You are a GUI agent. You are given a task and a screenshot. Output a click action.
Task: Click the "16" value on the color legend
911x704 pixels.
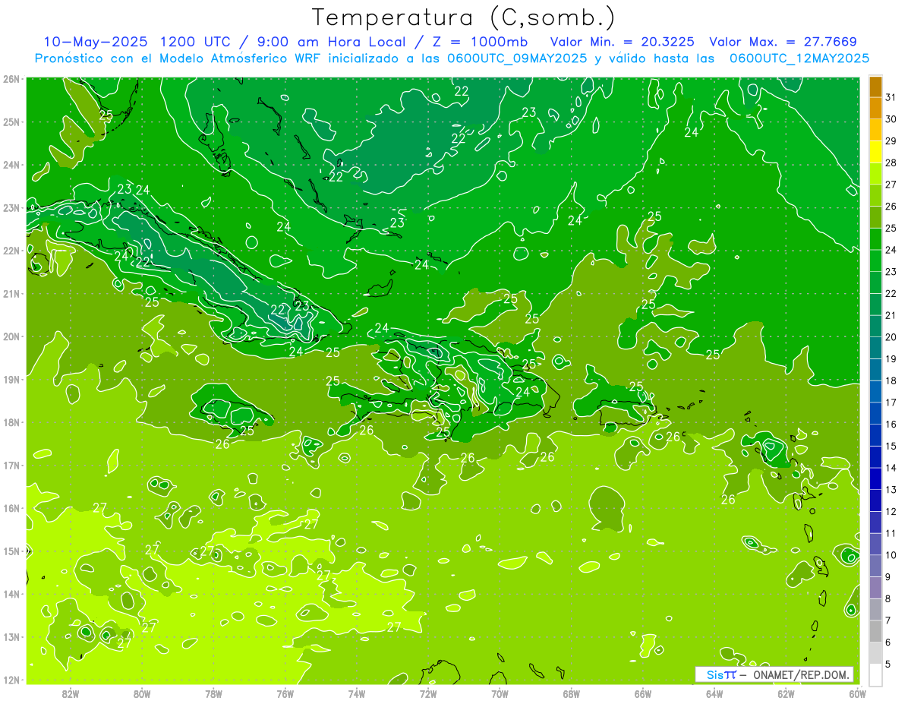pyautogui.click(x=891, y=425)
